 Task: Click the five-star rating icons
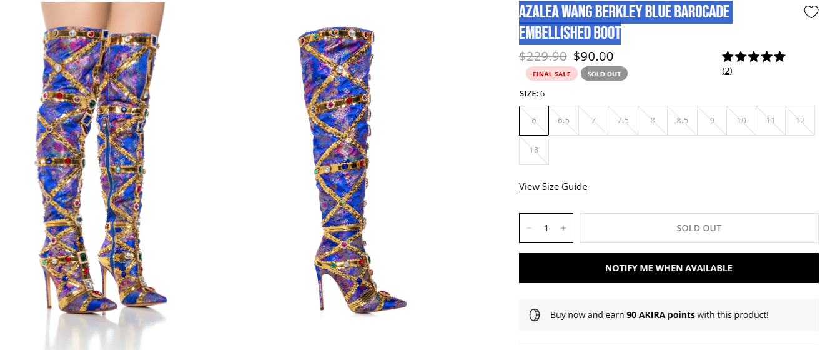point(754,57)
